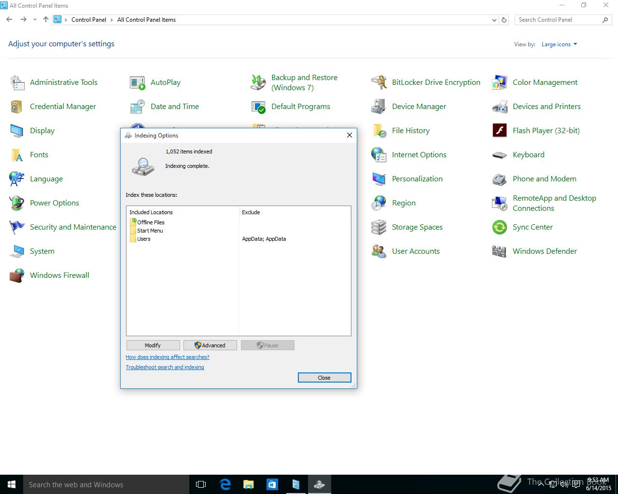Open RemoteApp and Desktop Connections icon
Screen dimensions: 618x494
point(500,203)
